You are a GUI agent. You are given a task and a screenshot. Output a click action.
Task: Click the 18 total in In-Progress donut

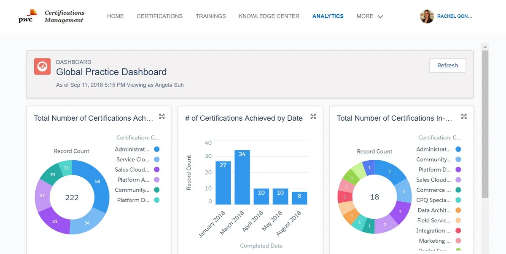tap(374, 197)
